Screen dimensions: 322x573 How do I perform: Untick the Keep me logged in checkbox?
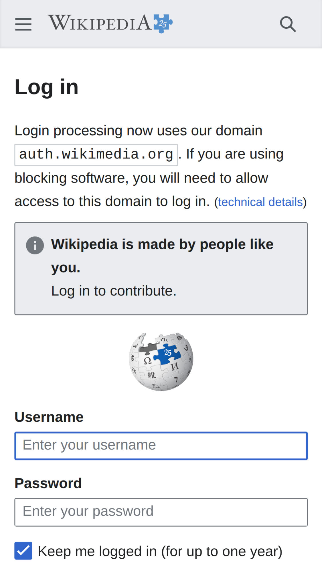coord(23,551)
